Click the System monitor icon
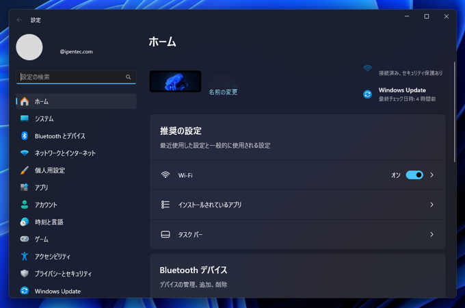465x308 pixels. 25,118
